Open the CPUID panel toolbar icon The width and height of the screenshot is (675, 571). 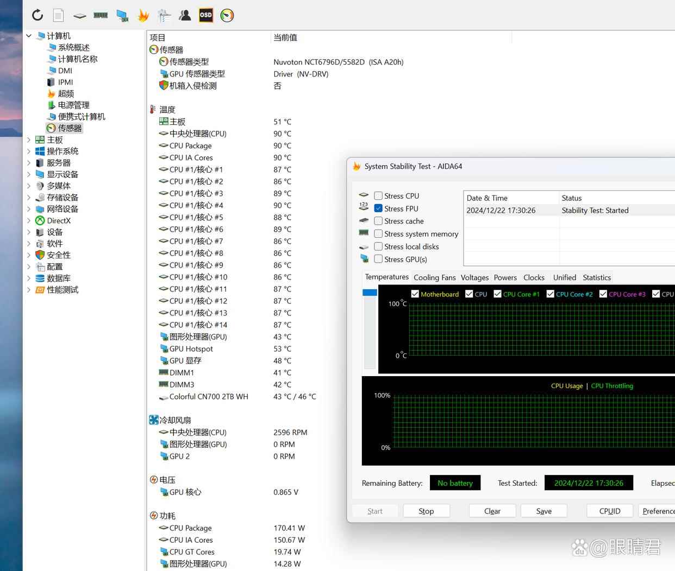point(164,16)
